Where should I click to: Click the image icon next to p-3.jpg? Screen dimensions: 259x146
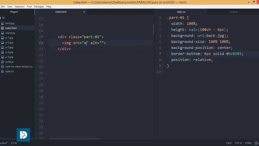pos(2,47)
